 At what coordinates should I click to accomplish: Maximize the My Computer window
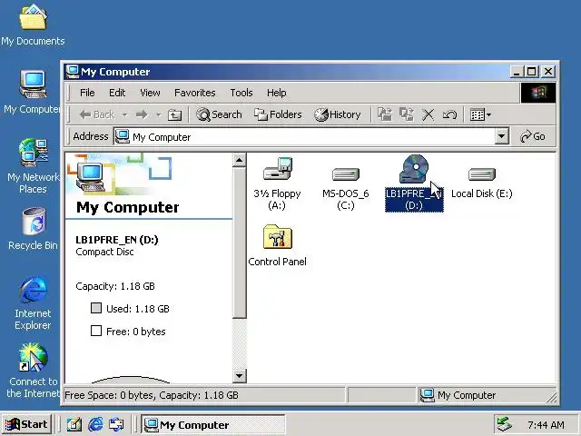tap(531, 71)
